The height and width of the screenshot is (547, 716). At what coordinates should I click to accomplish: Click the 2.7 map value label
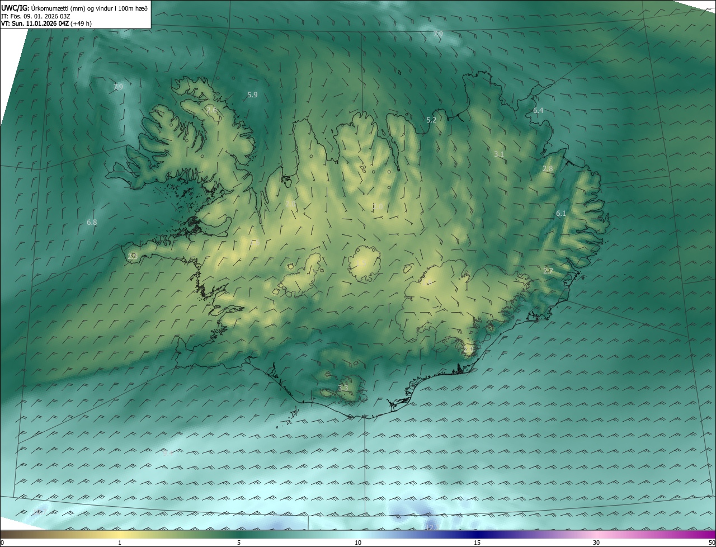[548, 271]
